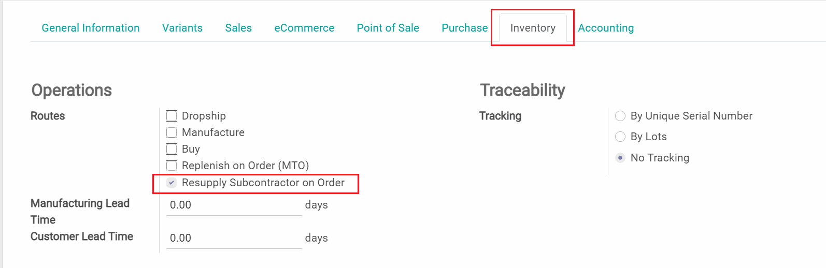Click the Inventory tab
Viewport: 826px width, 268px height.
(533, 28)
